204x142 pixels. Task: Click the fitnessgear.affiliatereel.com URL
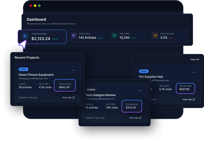point(33,79)
